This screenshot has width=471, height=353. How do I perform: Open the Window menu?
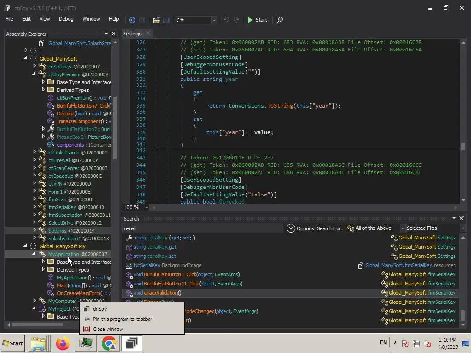tap(91, 19)
